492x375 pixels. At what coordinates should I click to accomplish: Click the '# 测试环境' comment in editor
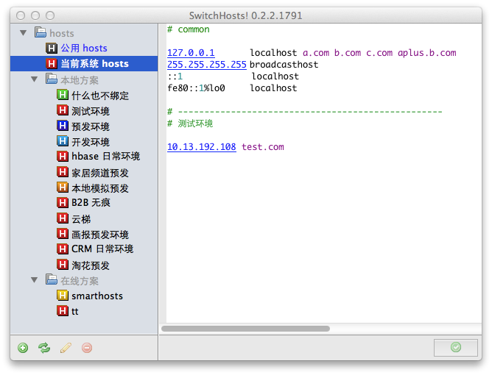click(190, 124)
